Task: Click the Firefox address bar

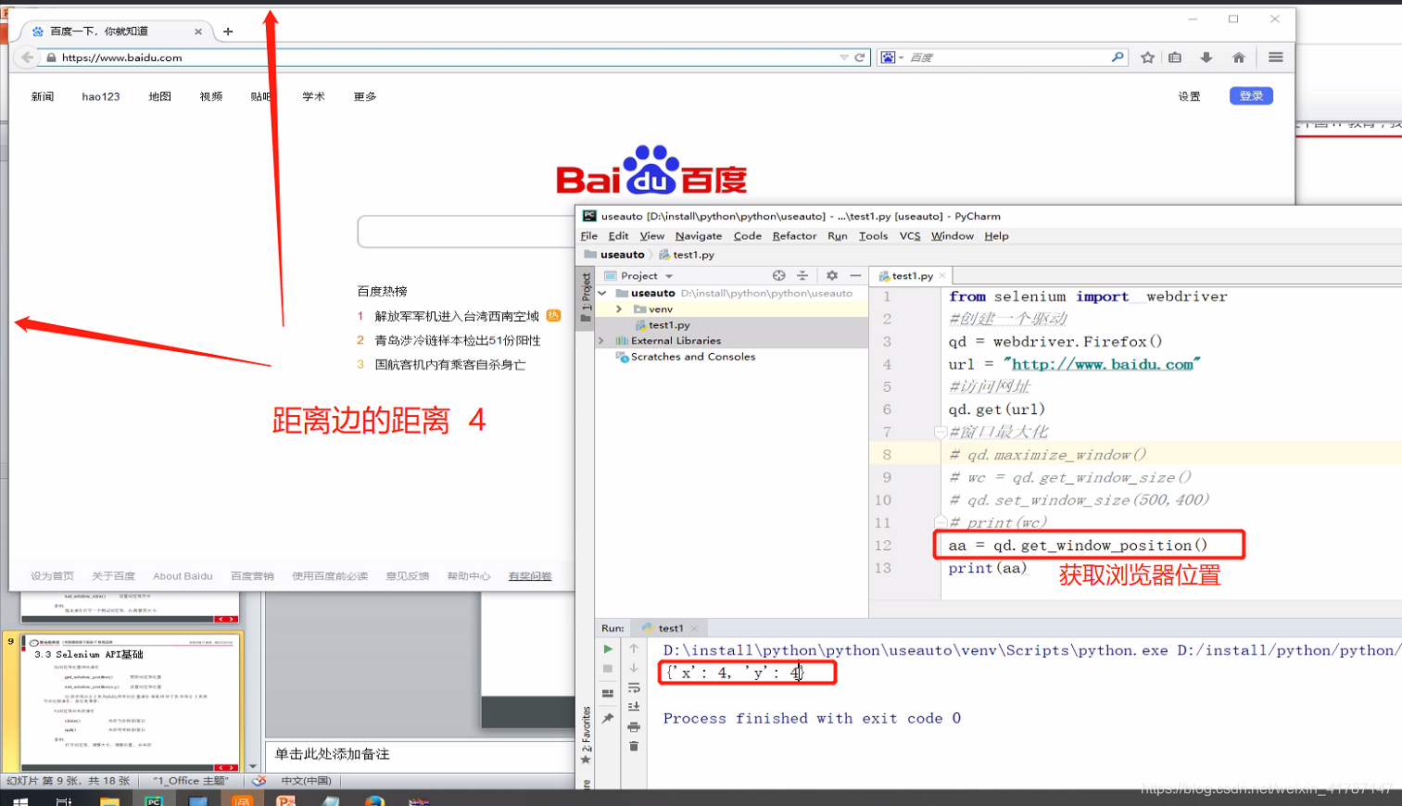Action: (445, 57)
